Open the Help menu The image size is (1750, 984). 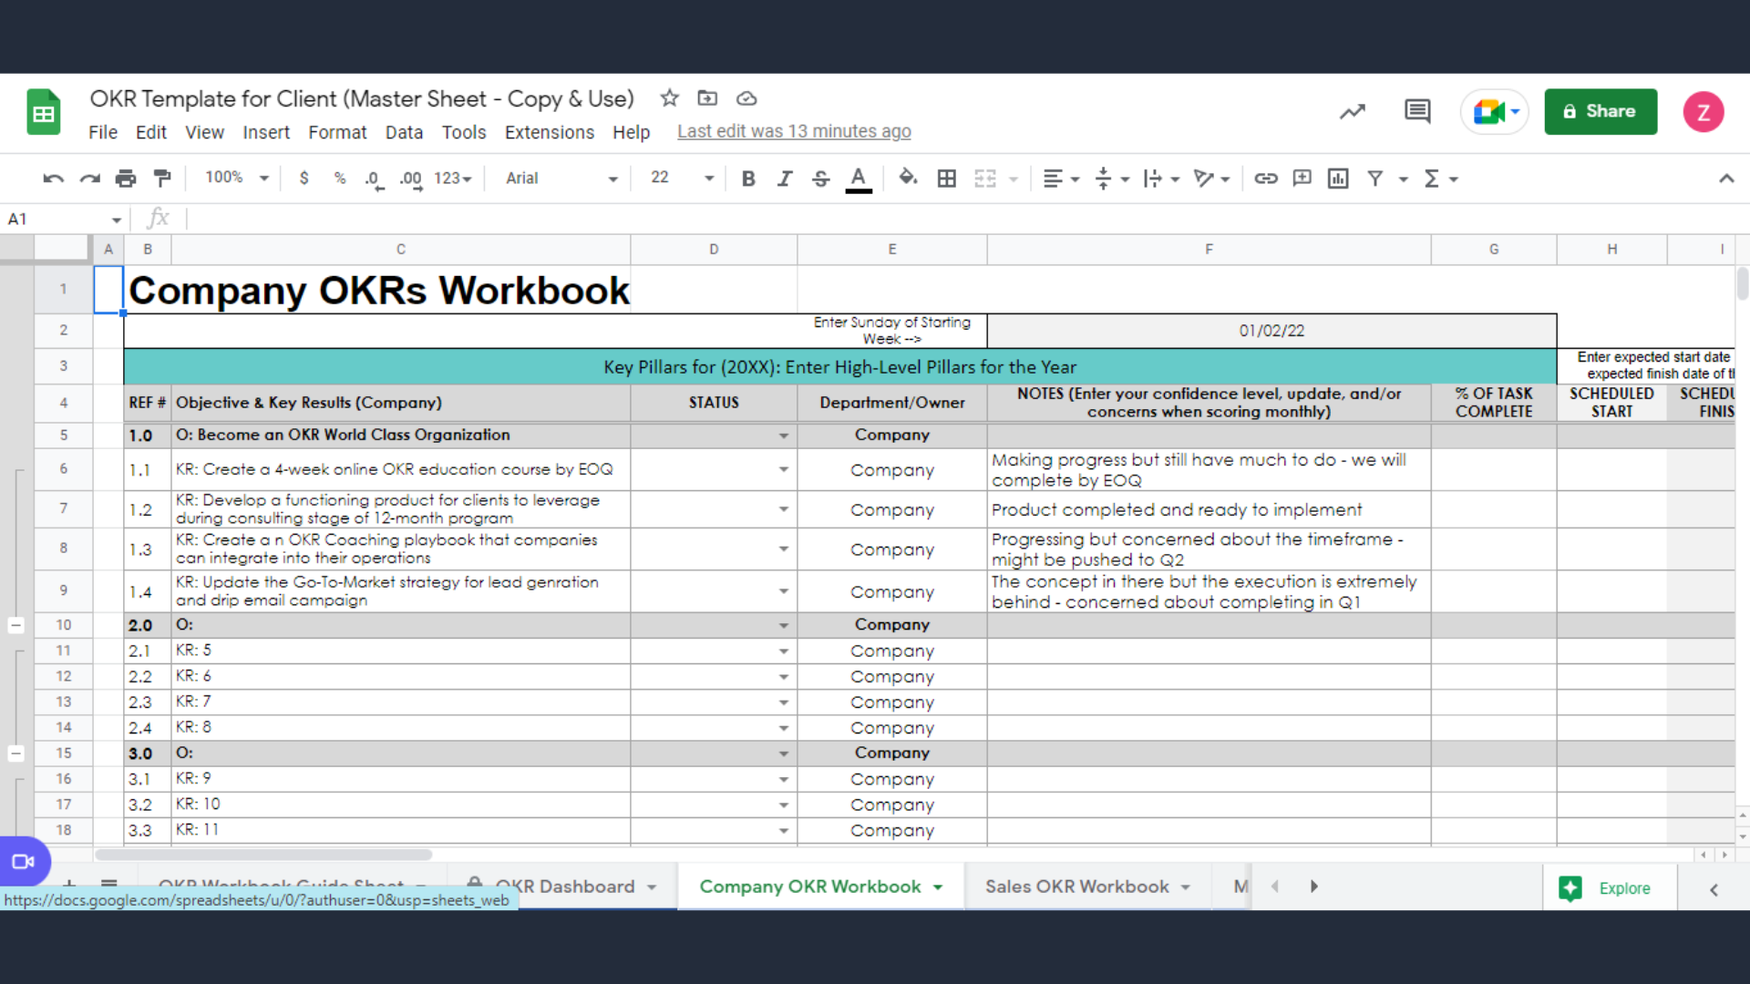(x=631, y=132)
